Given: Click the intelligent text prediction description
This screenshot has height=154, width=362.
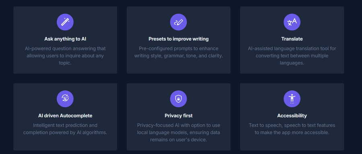Looking at the screenshot, I should pyautogui.click(x=65, y=129).
